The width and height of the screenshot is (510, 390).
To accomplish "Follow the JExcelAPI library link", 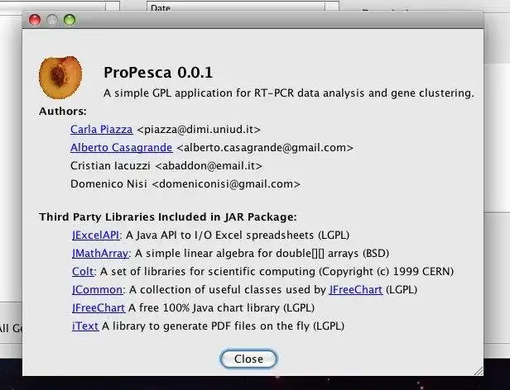I will [96, 235].
